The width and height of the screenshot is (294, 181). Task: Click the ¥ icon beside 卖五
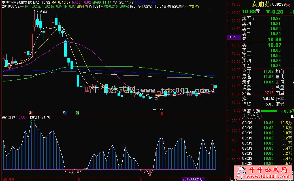tap(253, 19)
